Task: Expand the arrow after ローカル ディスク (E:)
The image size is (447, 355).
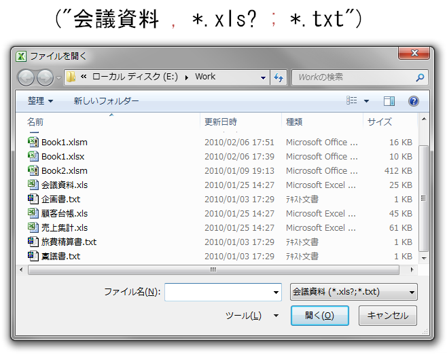Action: click(x=186, y=77)
